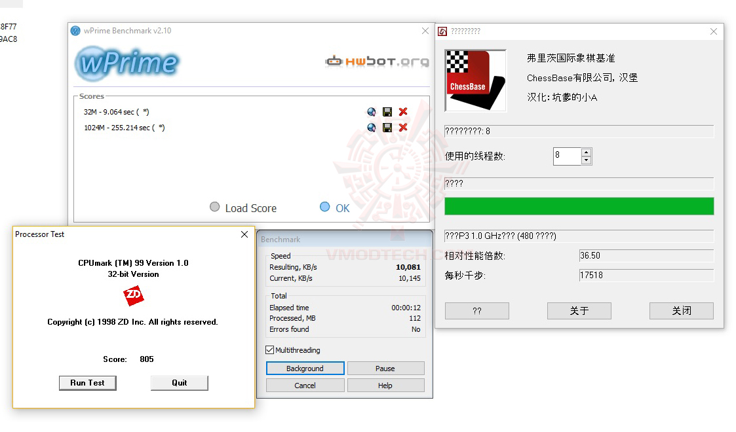Screen dimensions: 736x432
Task: Click the wPrime title bar app icon
Action: pyautogui.click(x=75, y=31)
